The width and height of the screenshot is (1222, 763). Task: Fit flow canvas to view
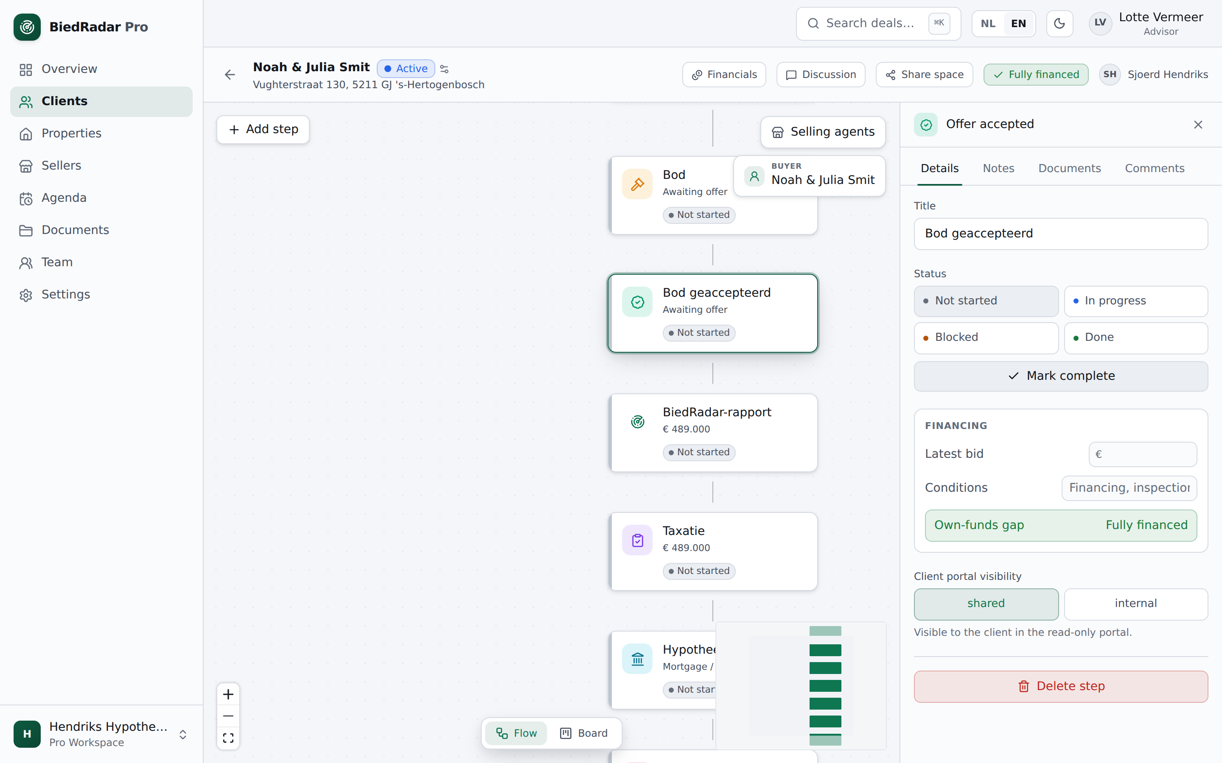(228, 738)
